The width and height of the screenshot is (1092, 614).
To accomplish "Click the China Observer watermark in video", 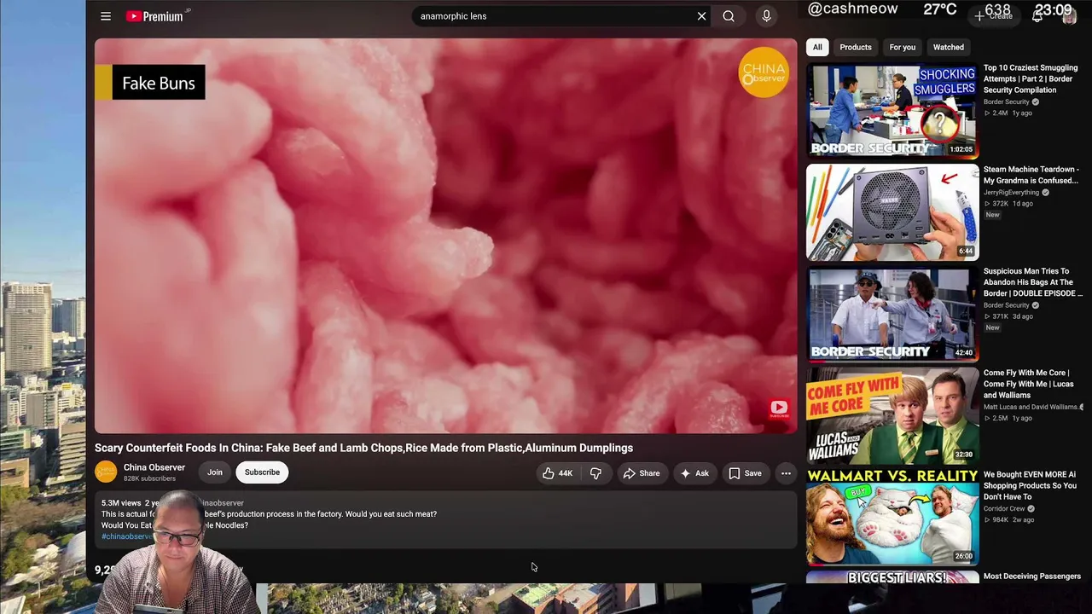I will click(764, 72).
